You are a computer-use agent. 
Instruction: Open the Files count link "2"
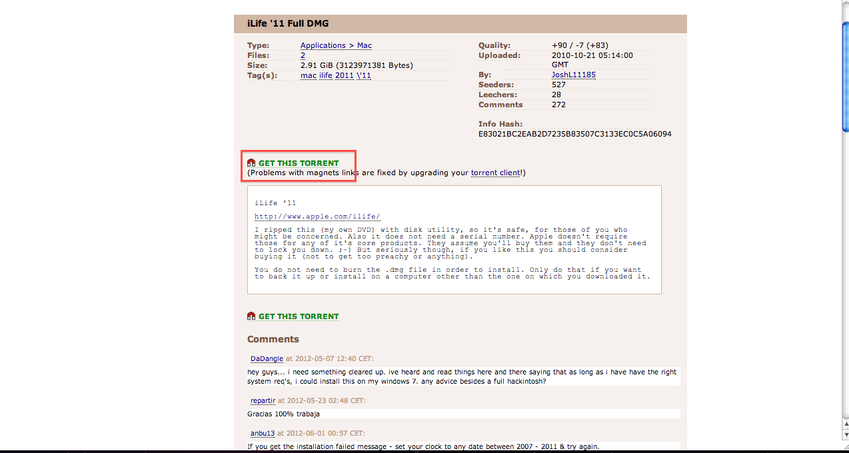pos(303,55)
